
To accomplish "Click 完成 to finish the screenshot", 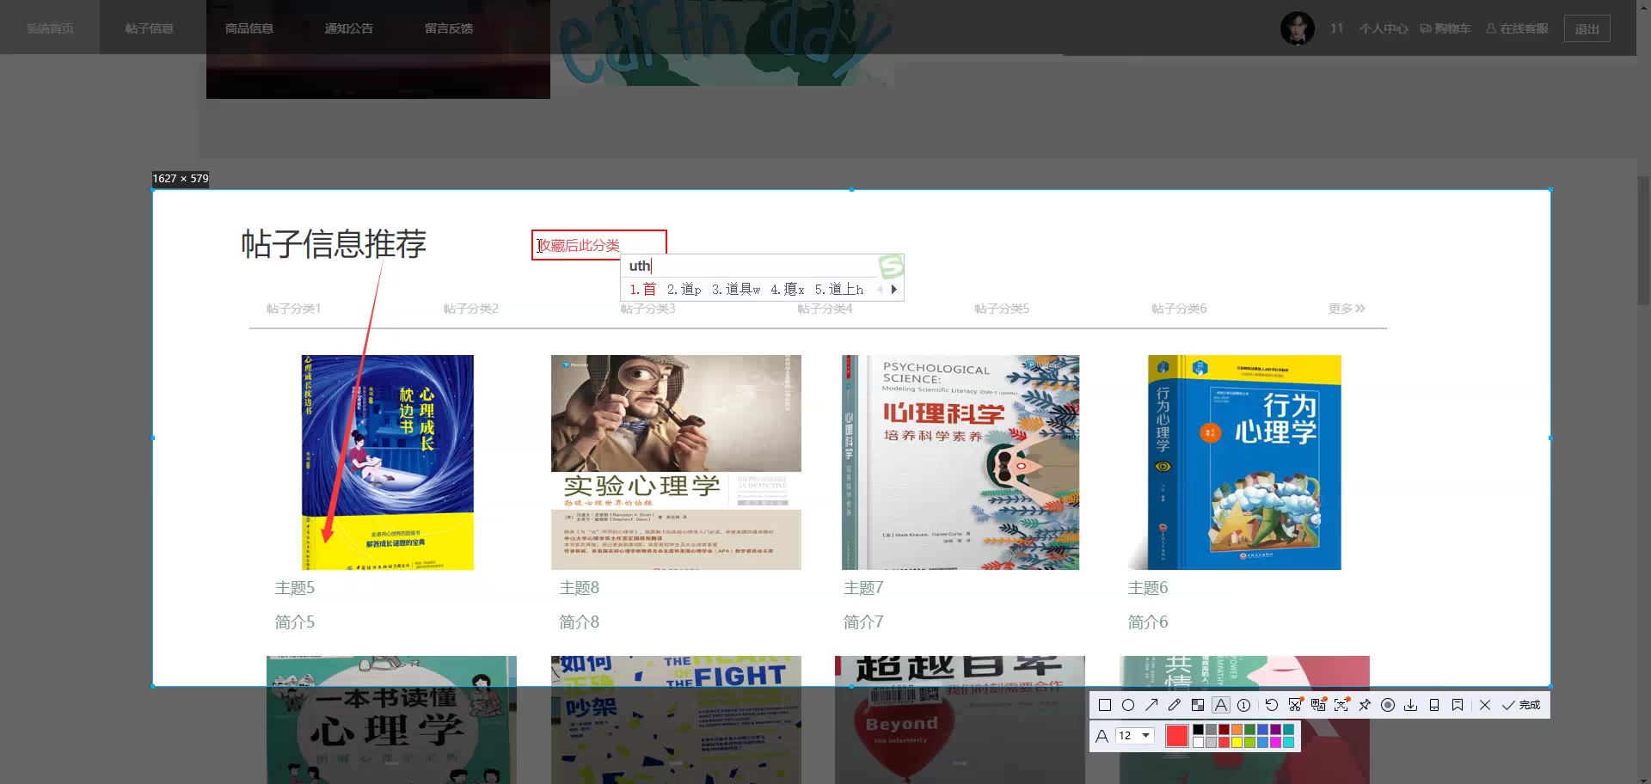I will pyautogui.click(x=1521, y=705).
